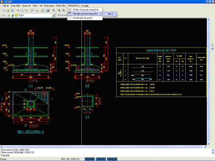215x161 pixels.
Task: Click the MD-1 (SỐ LƯỢNG: 1) drawing title
Action: pos(31,132)
